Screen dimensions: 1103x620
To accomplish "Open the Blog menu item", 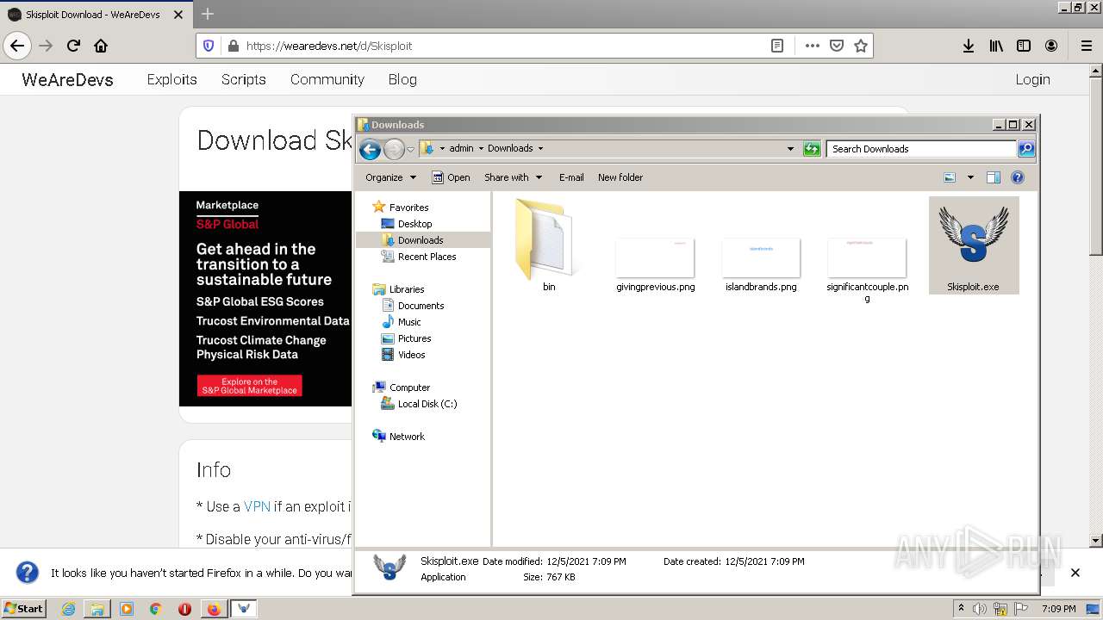I will pyautogui.click(x=402, y=79).
